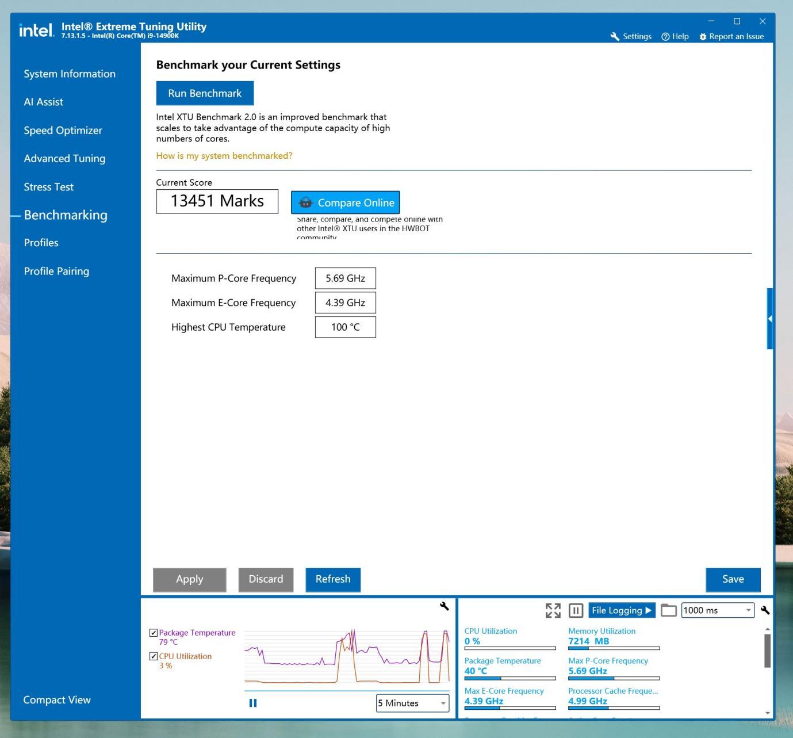The image size is (793, 738).
Task: Open Help from the title bar
Action: (675, 36)
